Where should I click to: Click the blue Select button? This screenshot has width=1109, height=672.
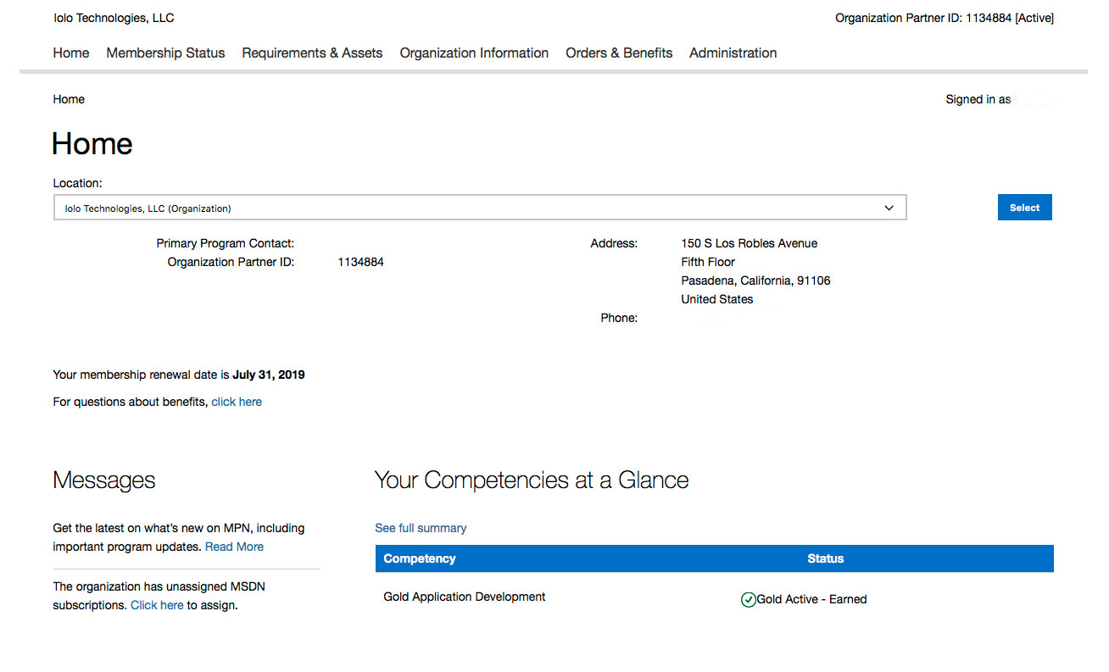(1024, 208)
